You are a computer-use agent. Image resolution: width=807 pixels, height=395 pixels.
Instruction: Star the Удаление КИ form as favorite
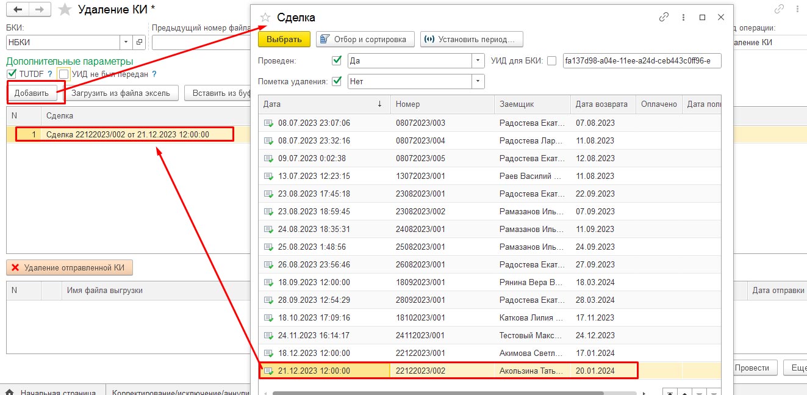click(64, 10)
